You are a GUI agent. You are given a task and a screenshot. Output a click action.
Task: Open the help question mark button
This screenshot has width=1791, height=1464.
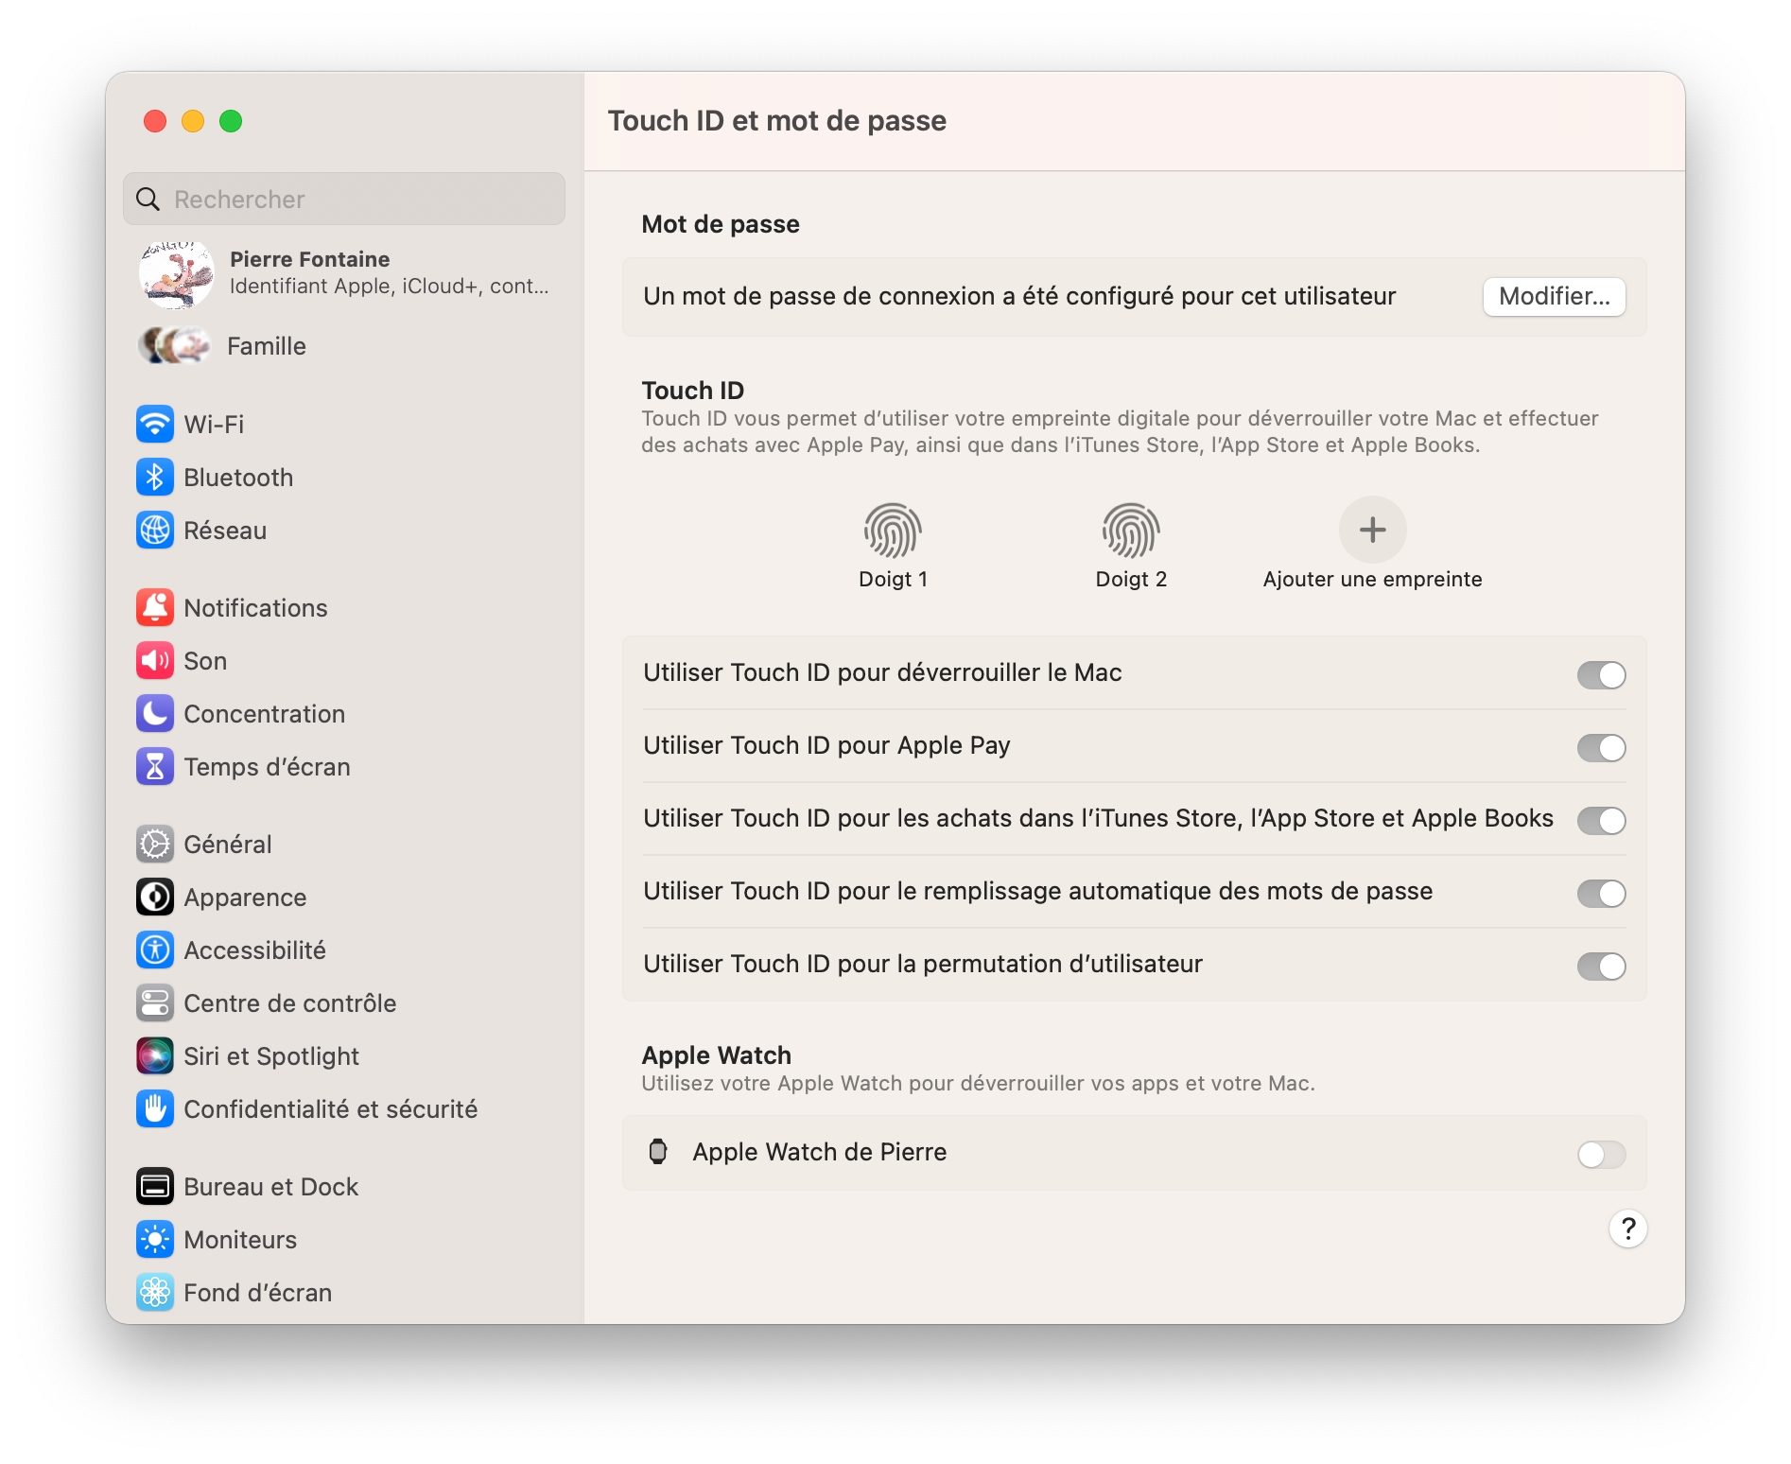(1627, 1229)
